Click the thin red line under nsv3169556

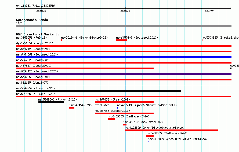click(x=23, y=40)
